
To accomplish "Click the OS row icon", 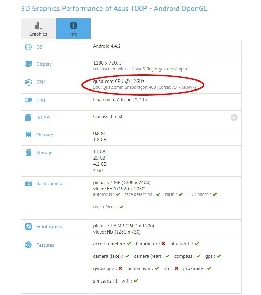I will [x=28, y=47].
